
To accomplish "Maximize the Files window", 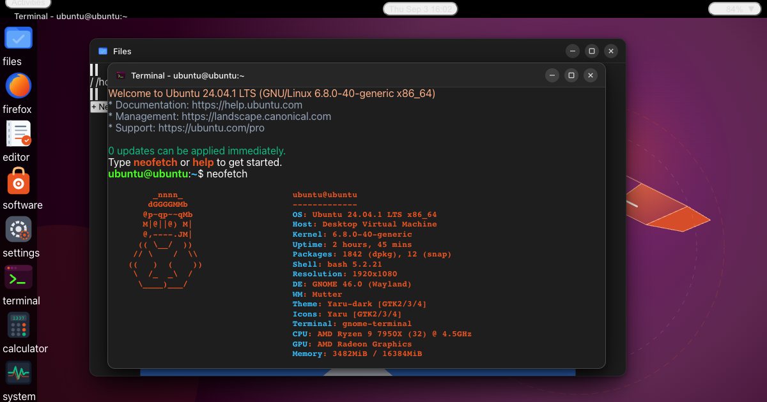I will click(592, 51).
